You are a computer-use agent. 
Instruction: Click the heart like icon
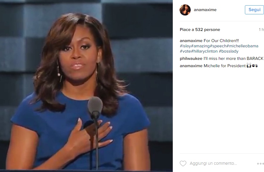(183, 164)
